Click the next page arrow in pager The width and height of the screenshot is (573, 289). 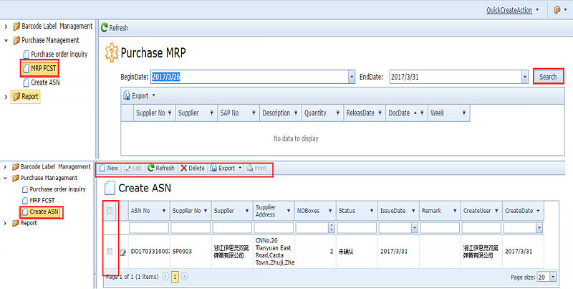pyautogui.click(x=184, y=276)
